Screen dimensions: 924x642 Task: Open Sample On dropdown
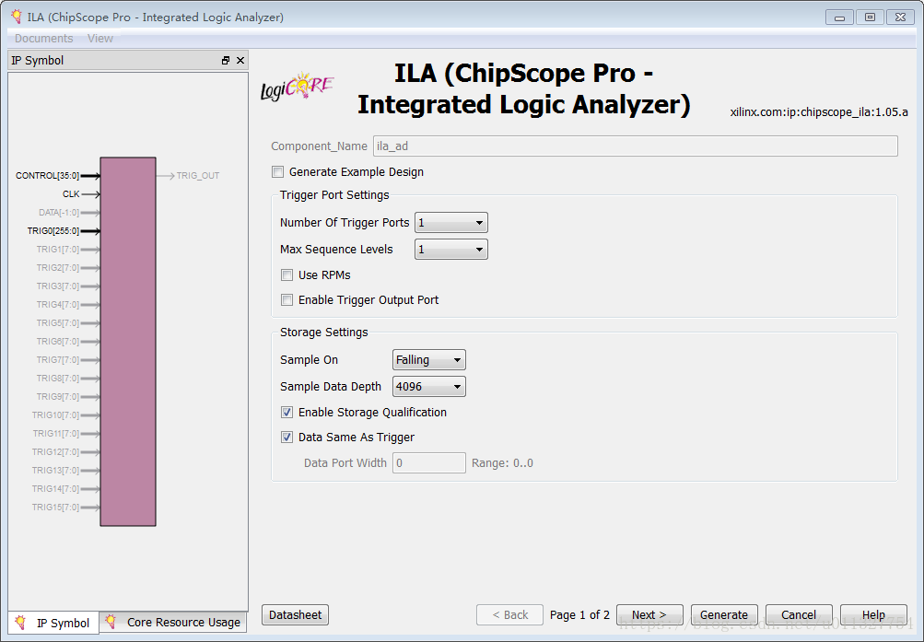click(429, 360)
